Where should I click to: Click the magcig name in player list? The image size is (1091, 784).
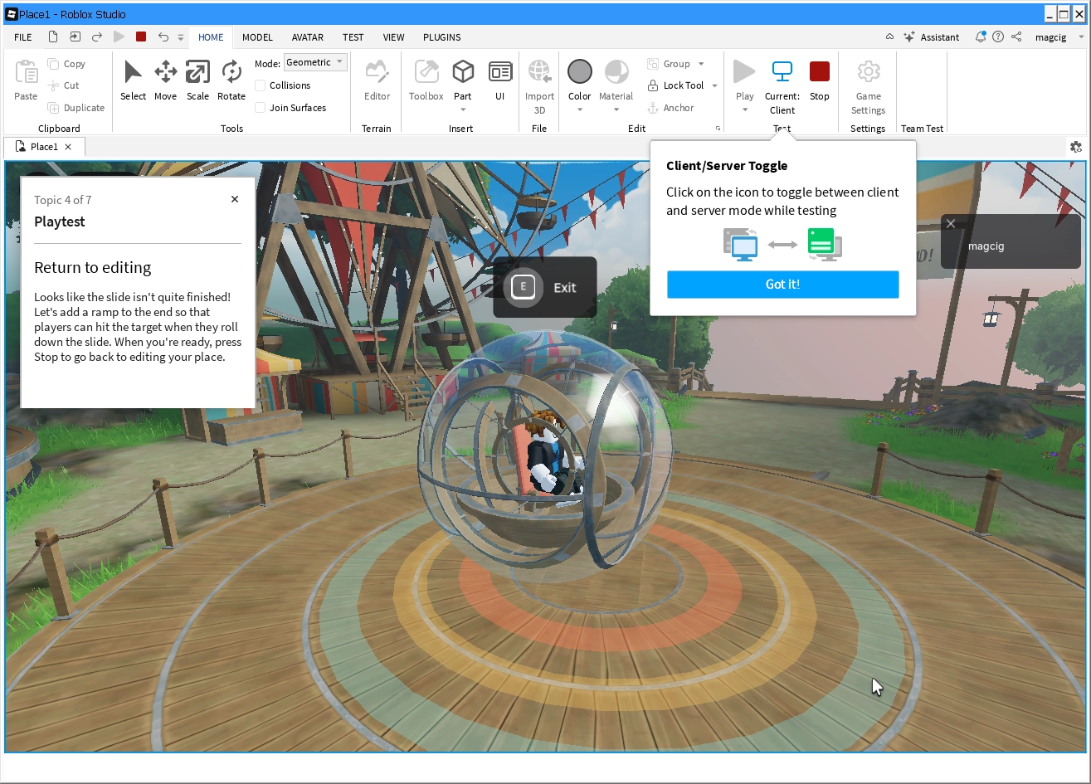point(986,246)
